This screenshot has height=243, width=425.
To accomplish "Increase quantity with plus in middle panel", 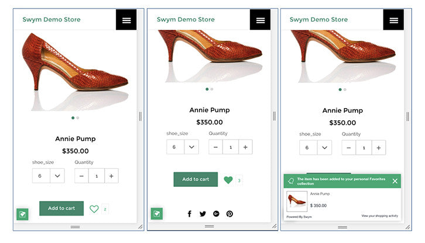I will pyautogui.click(x=245, y=147).
